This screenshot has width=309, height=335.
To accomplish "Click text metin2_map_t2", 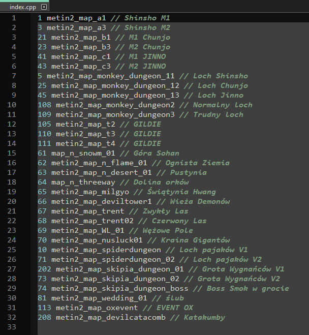I will pos(85,125).
